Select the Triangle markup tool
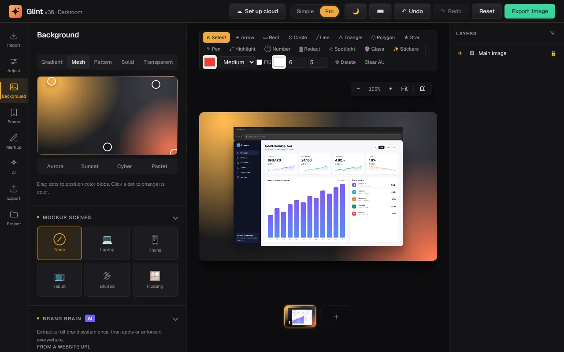564x352 pixels. click(350, 37)
